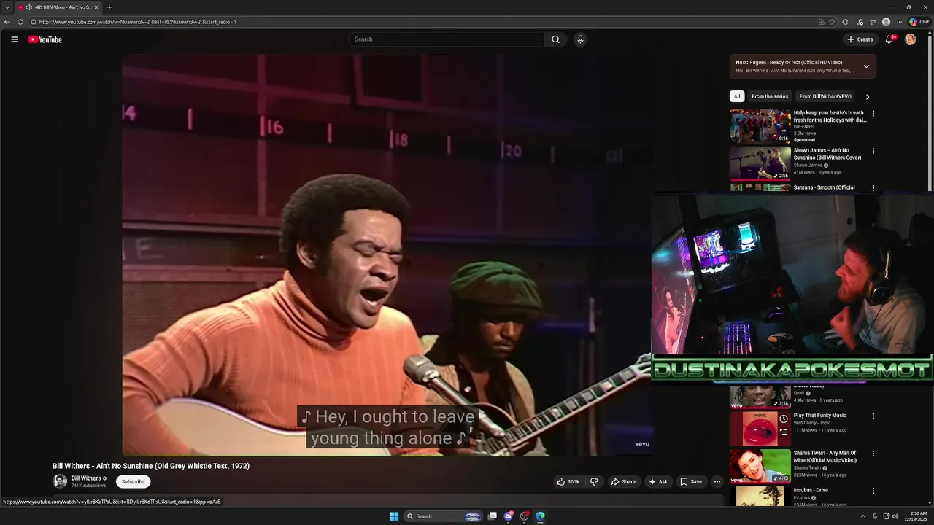Open the browser profile icon

click(x=886, y=22)
